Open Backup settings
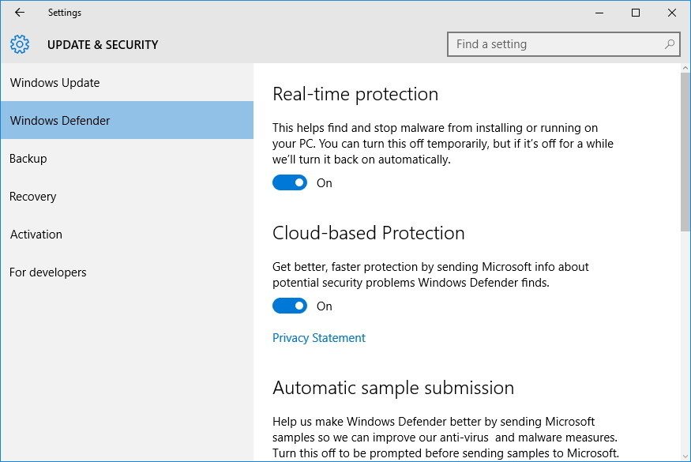Image resolution: width=691 pixels, height=462 pixels. tap(28, 158)
